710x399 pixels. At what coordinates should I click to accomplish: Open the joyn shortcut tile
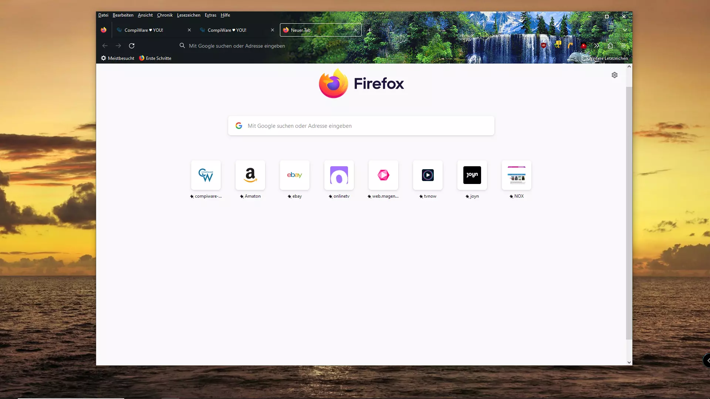(472, 175)
